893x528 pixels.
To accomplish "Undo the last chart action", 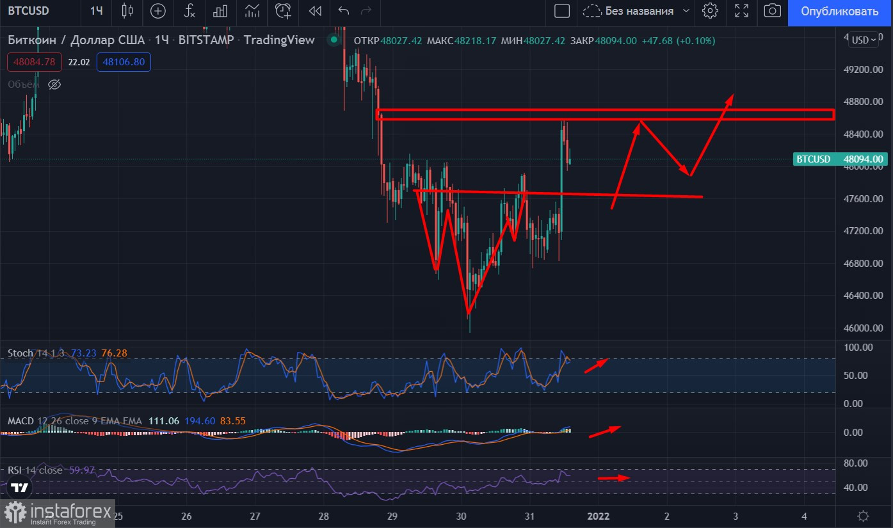I will click(x=344, y=11).
